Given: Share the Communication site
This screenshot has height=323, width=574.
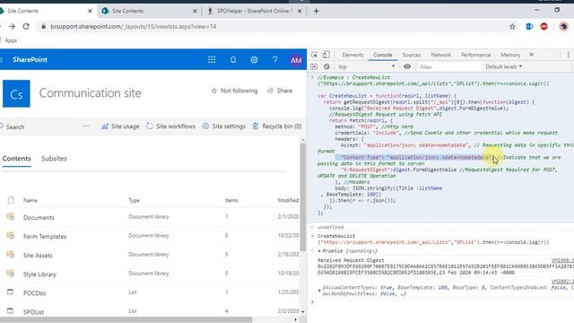Looking at the screenshot, I should tap(280, 91).
